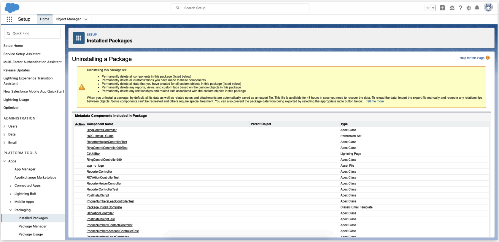499x242 pixels.
Task: Open the RCVAtionControllerTest component link
Action: [x=103, y=178]
